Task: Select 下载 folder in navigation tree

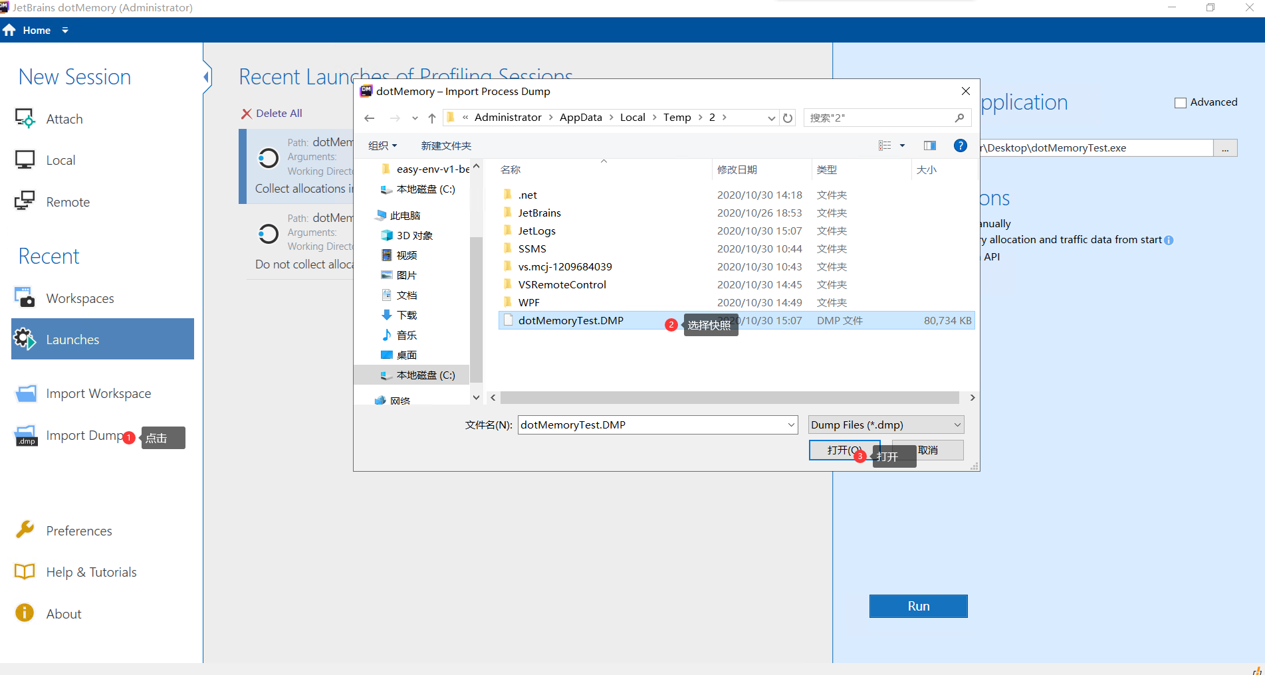Action: [399, 315]
